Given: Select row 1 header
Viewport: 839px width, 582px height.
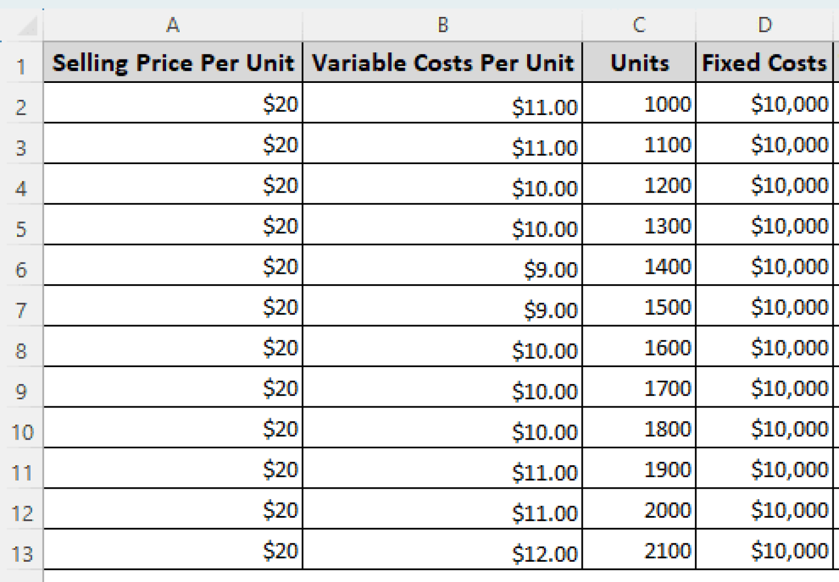Looking at the screenshot, I should 21,66.
